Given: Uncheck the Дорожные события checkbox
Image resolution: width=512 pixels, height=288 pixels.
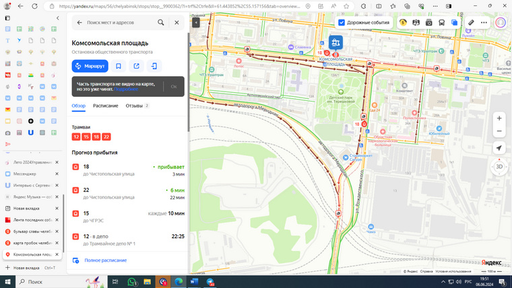Looking at the screenshot, I should (x=342, y=22).
